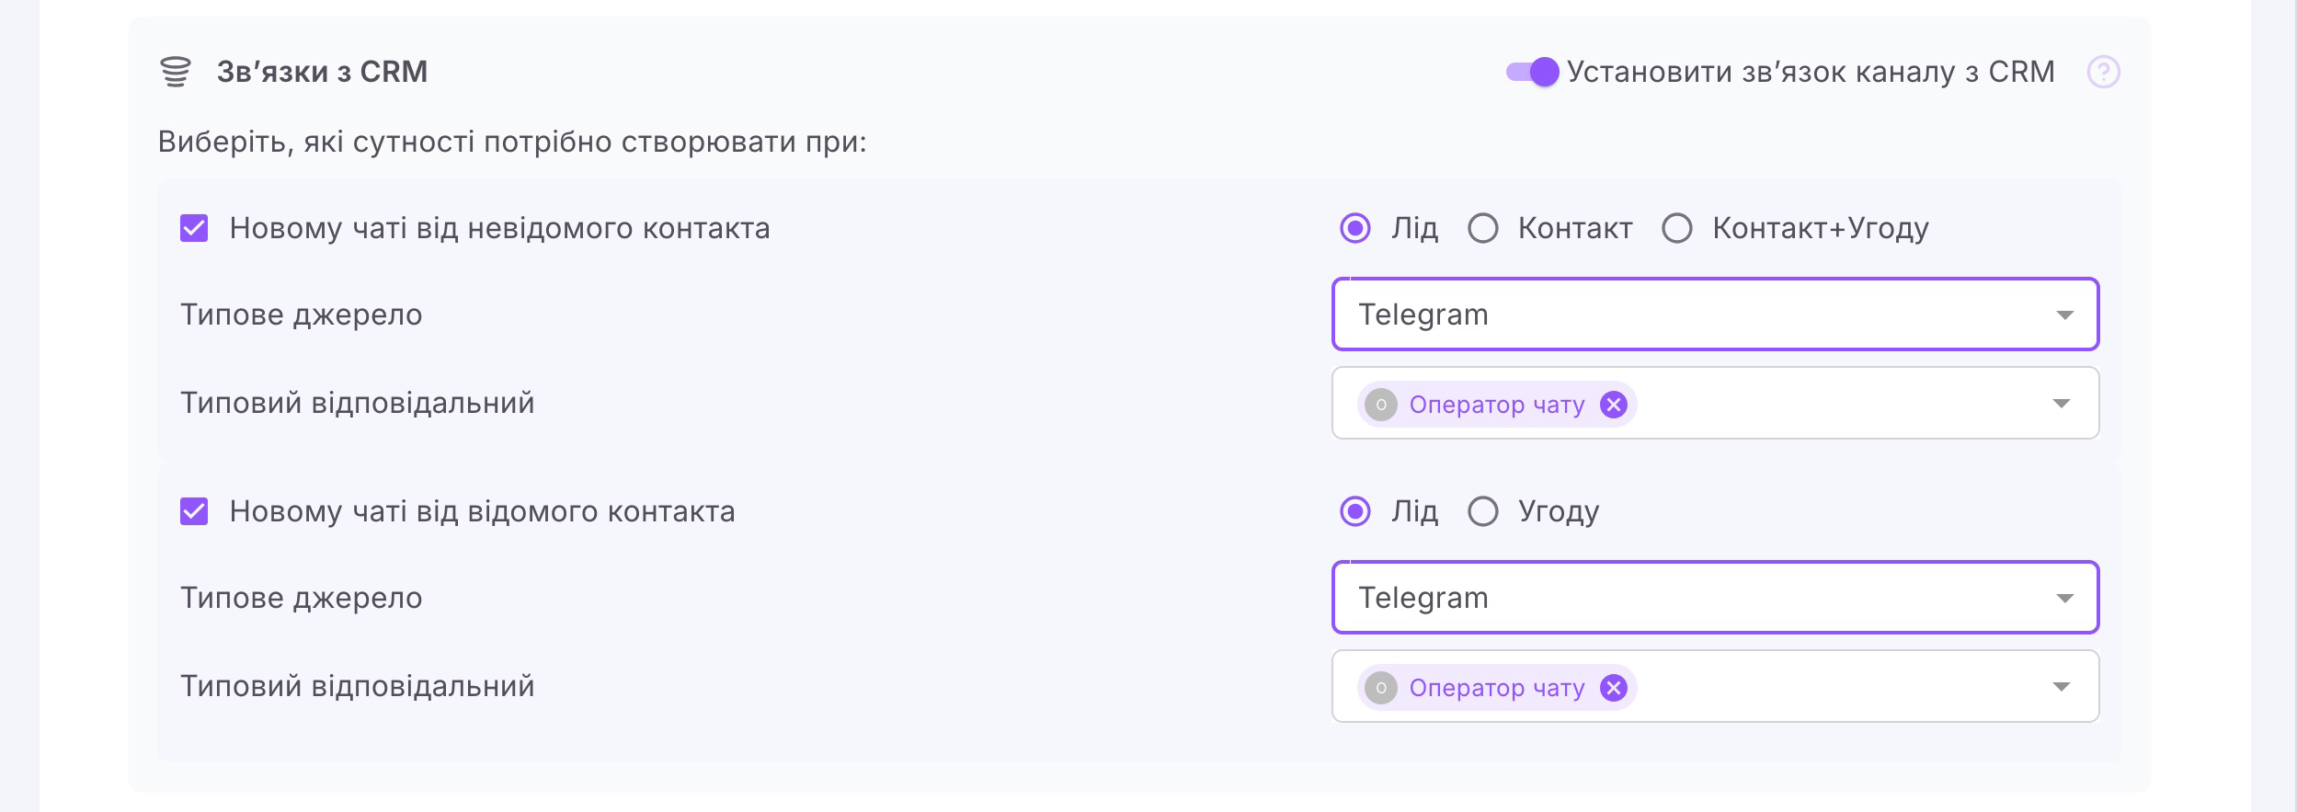Screen dimensions: 2297x812
Task: Select Угоду radio for known contact
Action: point(1482,511)
